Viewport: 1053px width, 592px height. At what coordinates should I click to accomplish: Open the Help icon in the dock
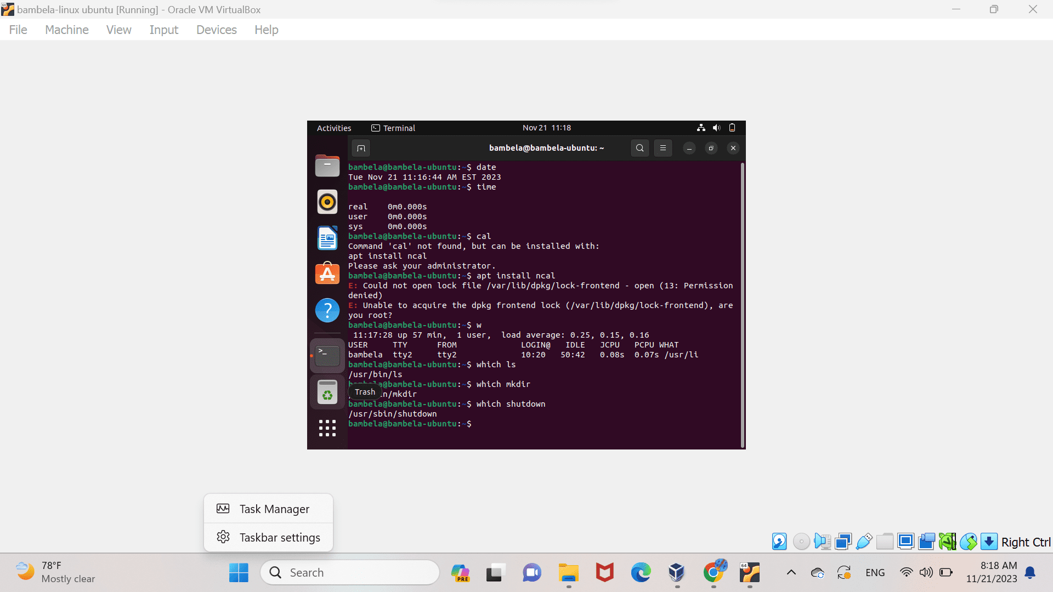[327, 310]
